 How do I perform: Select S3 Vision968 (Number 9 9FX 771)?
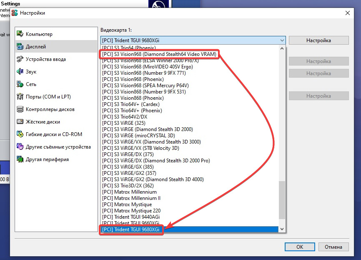[190, 73]
